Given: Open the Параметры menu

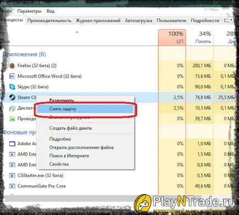Looking at the screenshot, I should point(29,11).
